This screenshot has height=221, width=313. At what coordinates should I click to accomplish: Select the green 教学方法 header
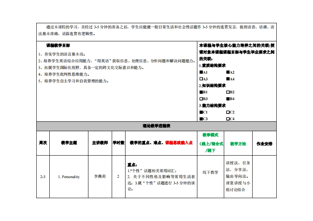point(238,144)
